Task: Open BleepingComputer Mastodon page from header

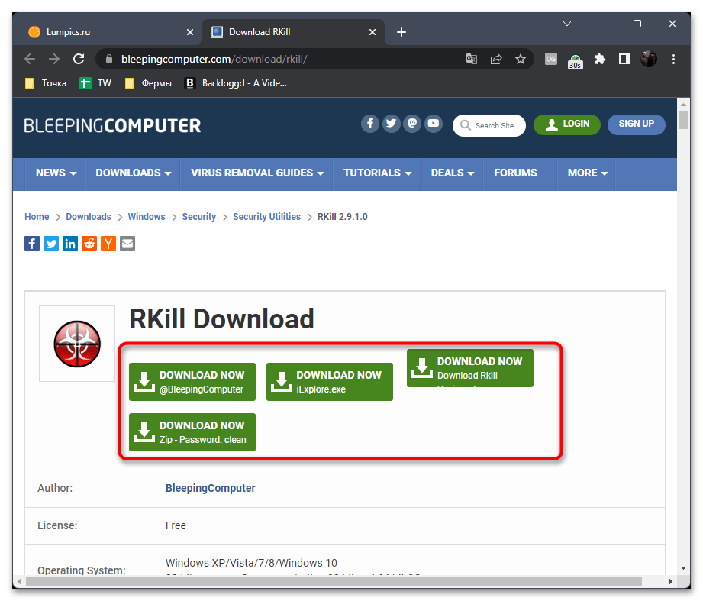Action: 412,124
